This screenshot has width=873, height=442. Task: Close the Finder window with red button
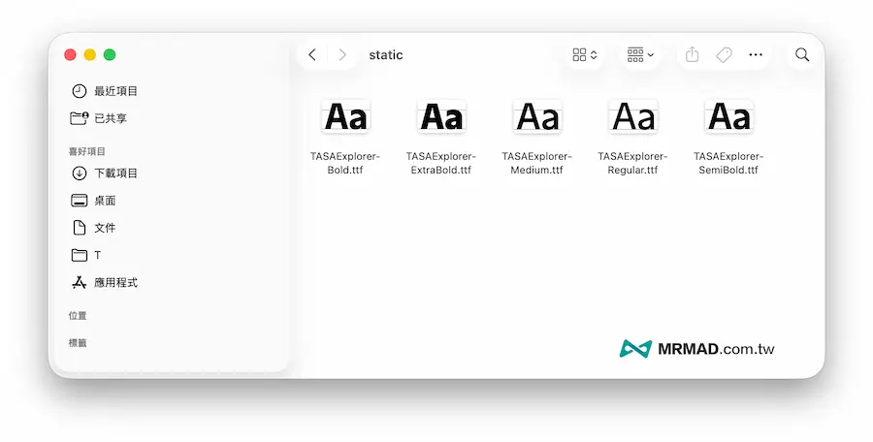click(x=70, y=54)
